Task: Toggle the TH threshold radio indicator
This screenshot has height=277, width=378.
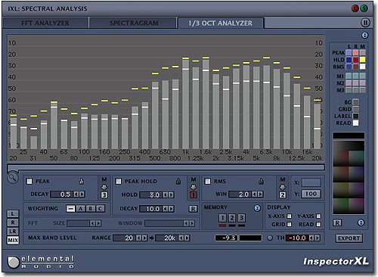Action: pyautogui.click(x=270, y=238)
